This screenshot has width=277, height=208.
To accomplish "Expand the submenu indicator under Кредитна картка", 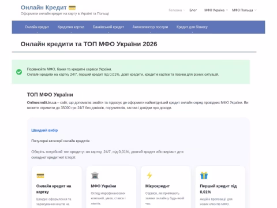I will click(71, 32).
